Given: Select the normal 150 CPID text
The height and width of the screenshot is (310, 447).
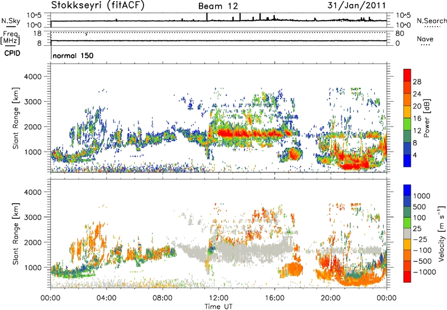Looking at the screenshot, I should pyautogui.click(x=73, y=55).
